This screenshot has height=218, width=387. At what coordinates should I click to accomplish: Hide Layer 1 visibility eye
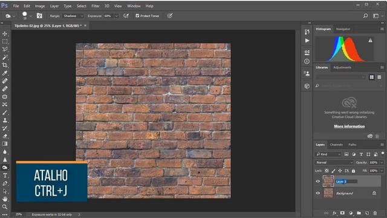(318, 182)
